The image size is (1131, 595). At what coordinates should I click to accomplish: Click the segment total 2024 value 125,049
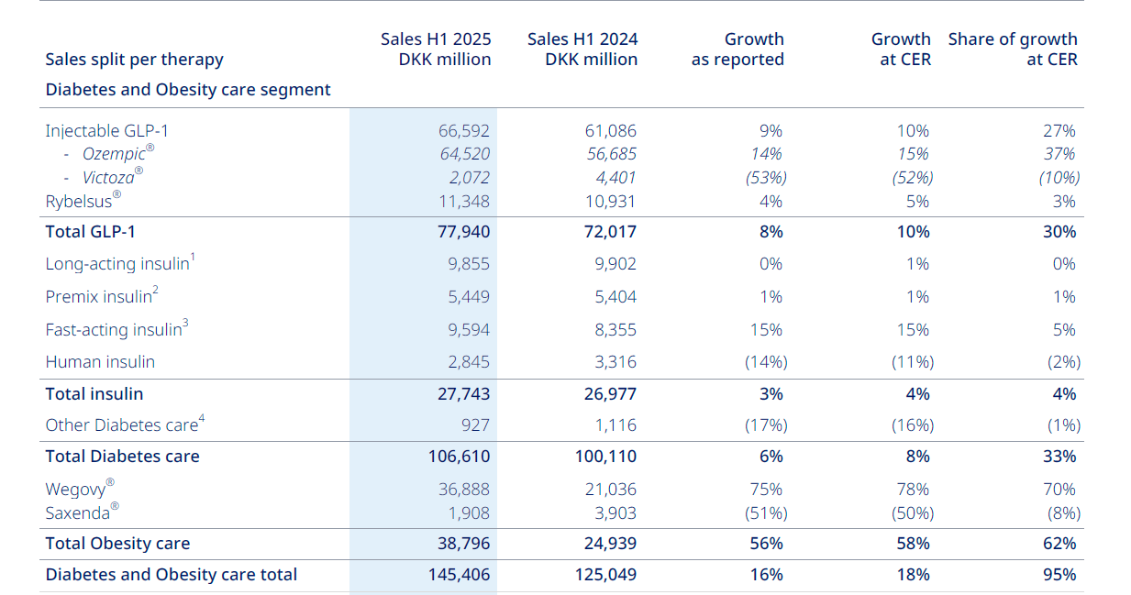pos(606,575)
